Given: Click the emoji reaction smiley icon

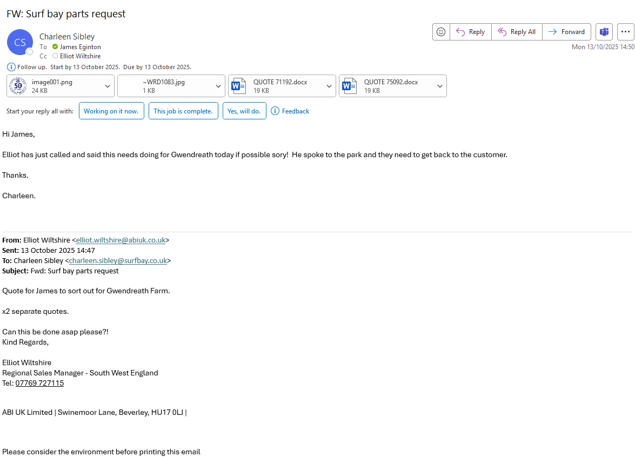Looking at the screenshot, I should [441, 32].
